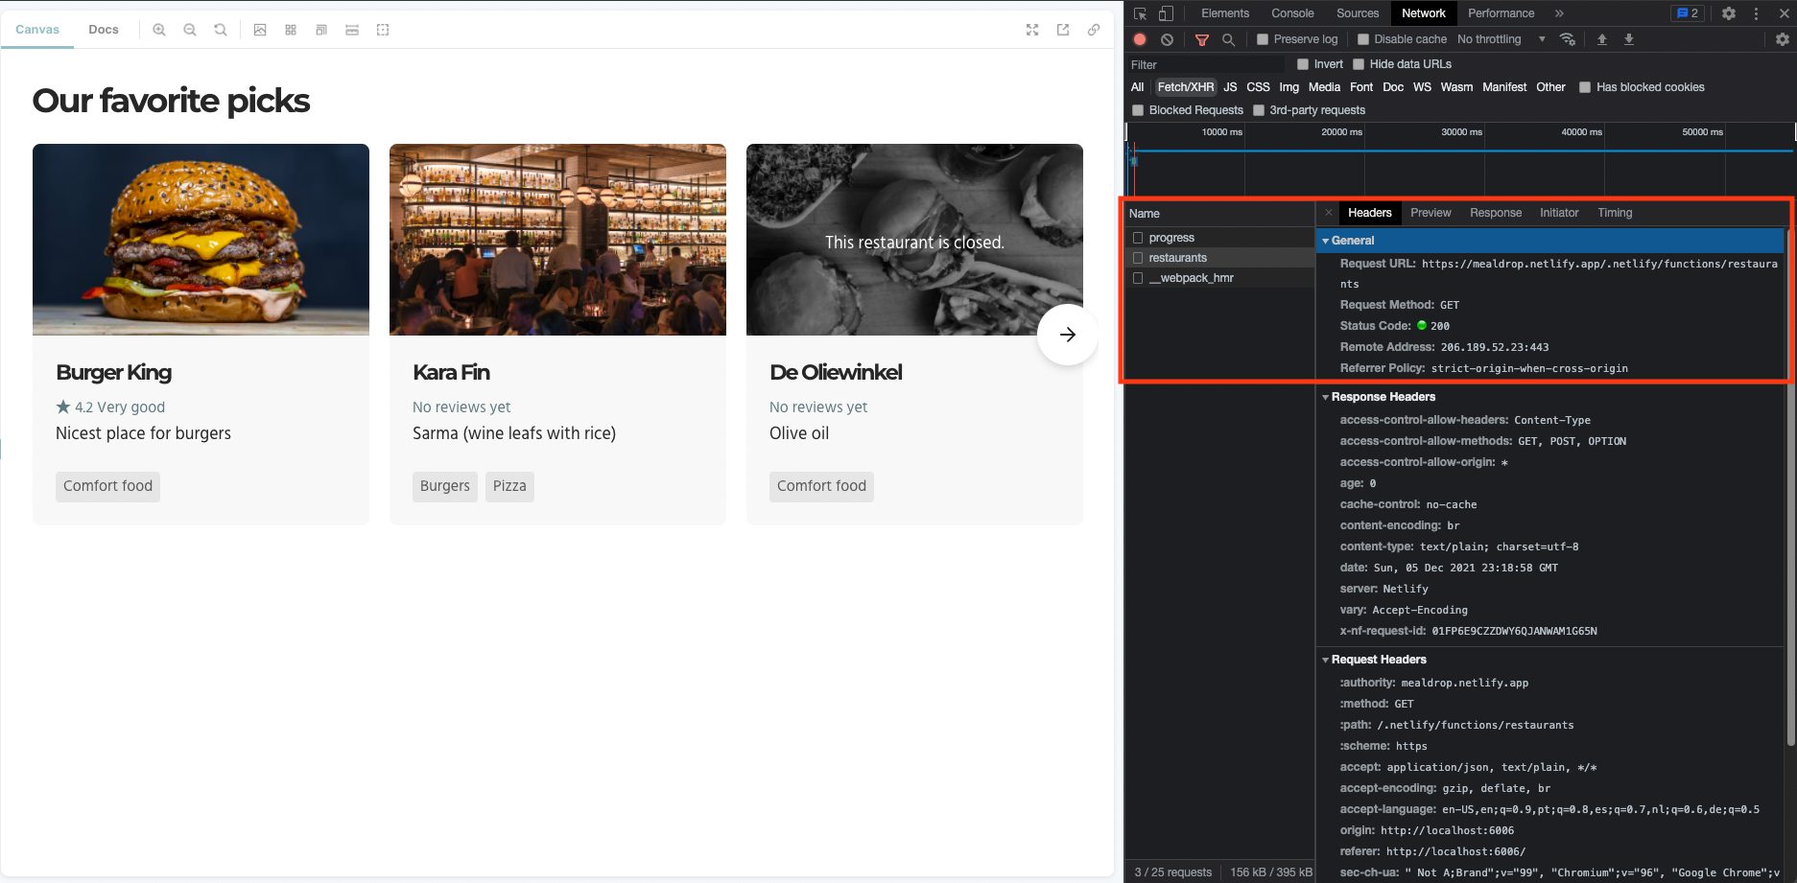Image resolution: width=1797 pixels, height=883 pixels.
Task: Zoom in on the Storybook canvas
Action: [159, 30]
